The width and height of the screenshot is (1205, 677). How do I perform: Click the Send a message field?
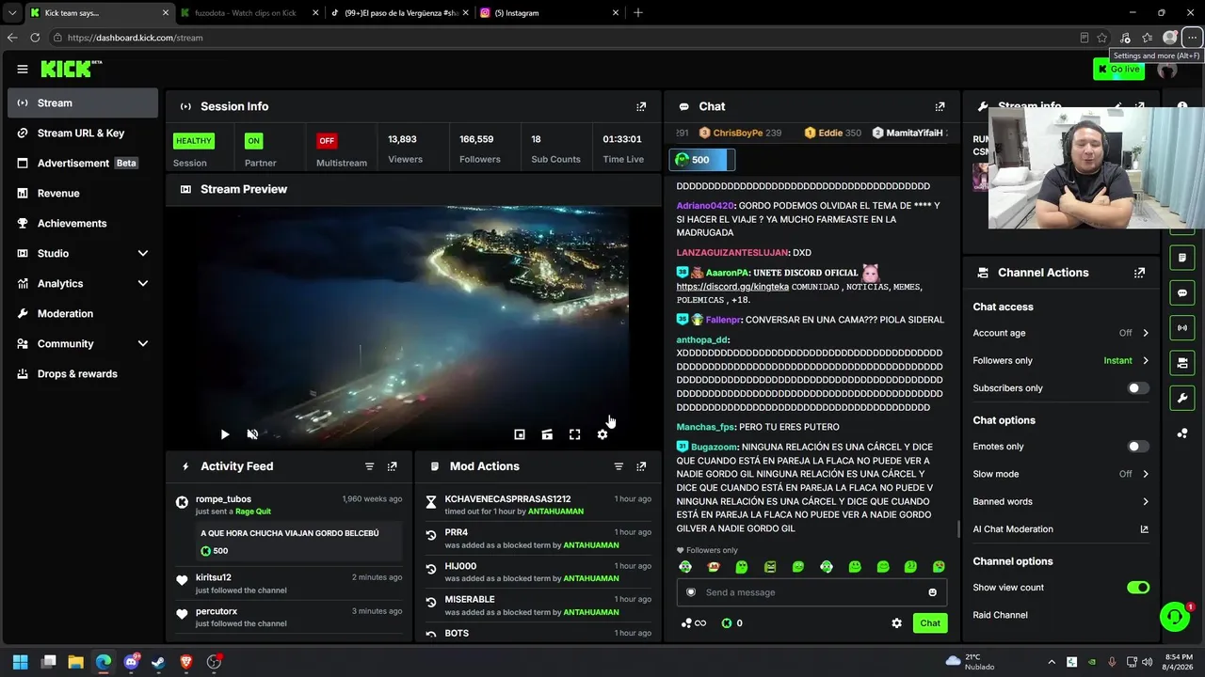(811, 592)
